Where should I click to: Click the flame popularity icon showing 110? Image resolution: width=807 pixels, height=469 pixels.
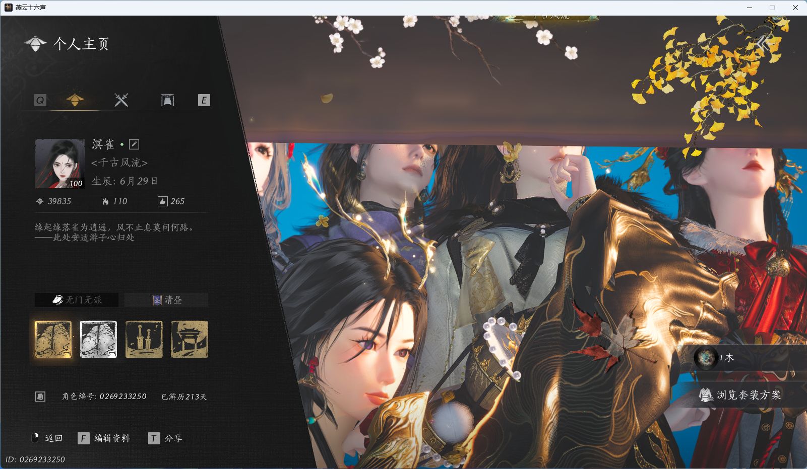pyautogui.click(x=105, y=201)
